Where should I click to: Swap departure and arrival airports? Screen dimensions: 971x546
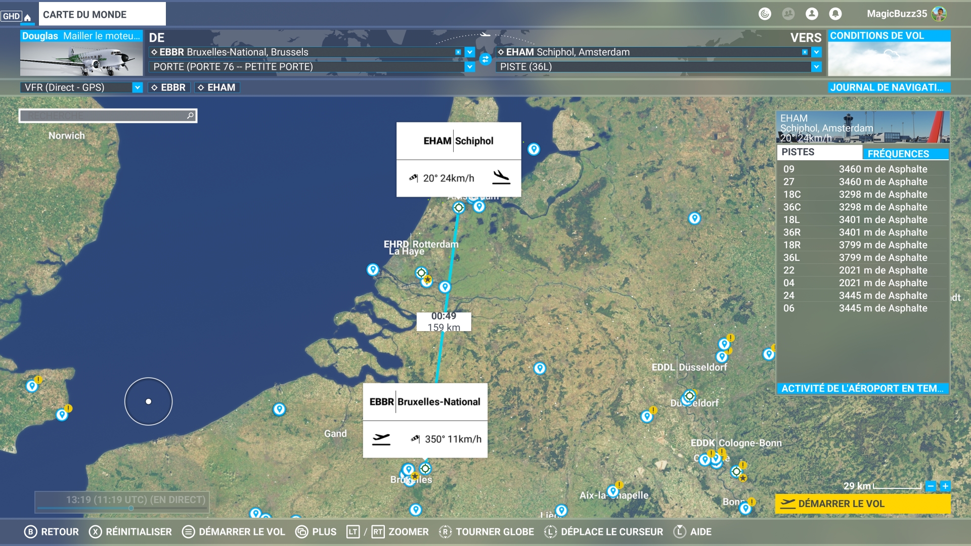coord(485,59)
